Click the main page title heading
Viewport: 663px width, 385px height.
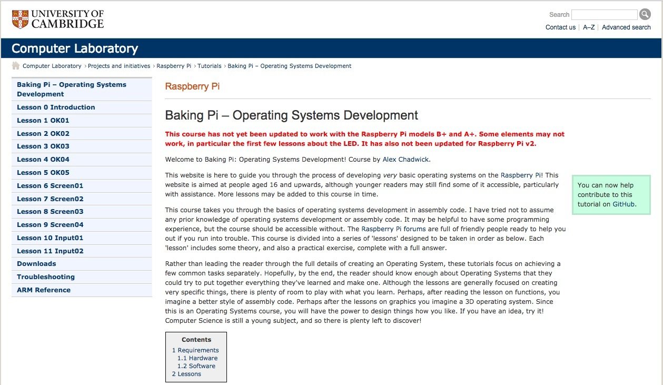[292, 115]
